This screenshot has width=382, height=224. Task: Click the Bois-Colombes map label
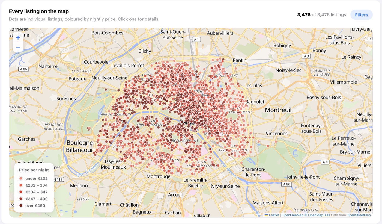tap(107, 33)
